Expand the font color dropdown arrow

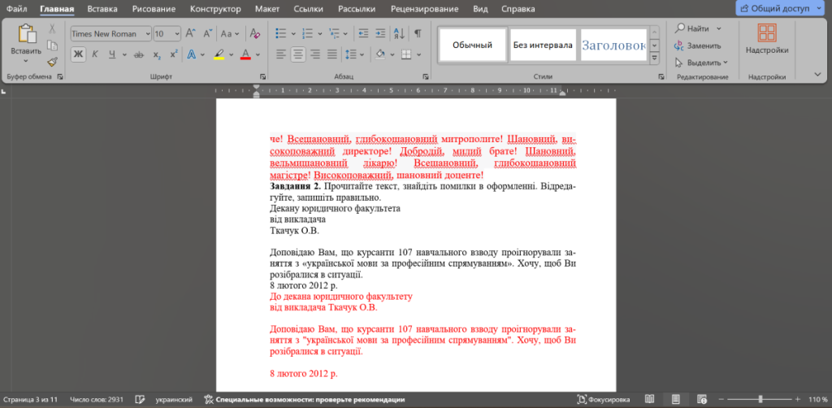click(258, 54)
